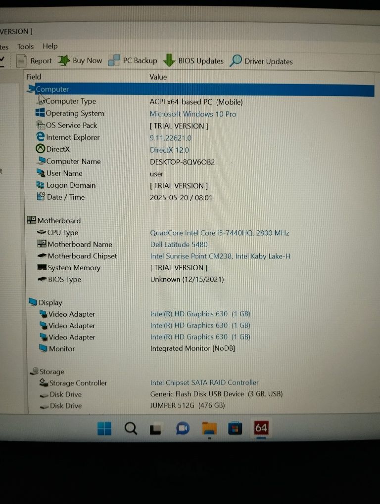
Task: Click the Logon Domain row icon
Action: click(41, 185)
